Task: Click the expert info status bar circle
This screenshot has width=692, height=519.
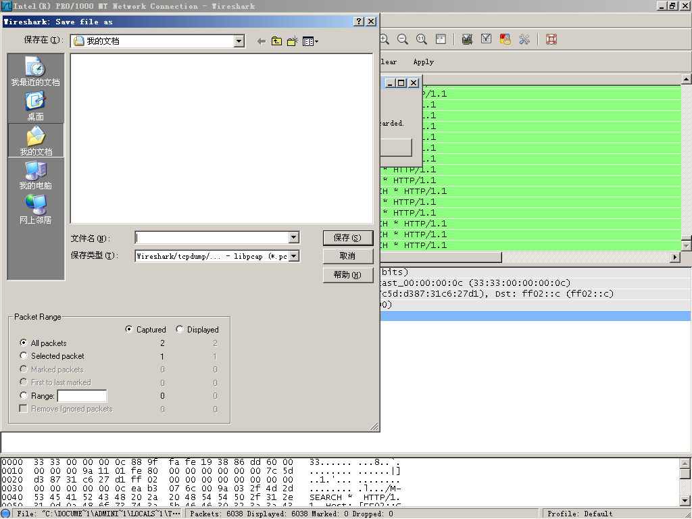Action: pos(5,514)
